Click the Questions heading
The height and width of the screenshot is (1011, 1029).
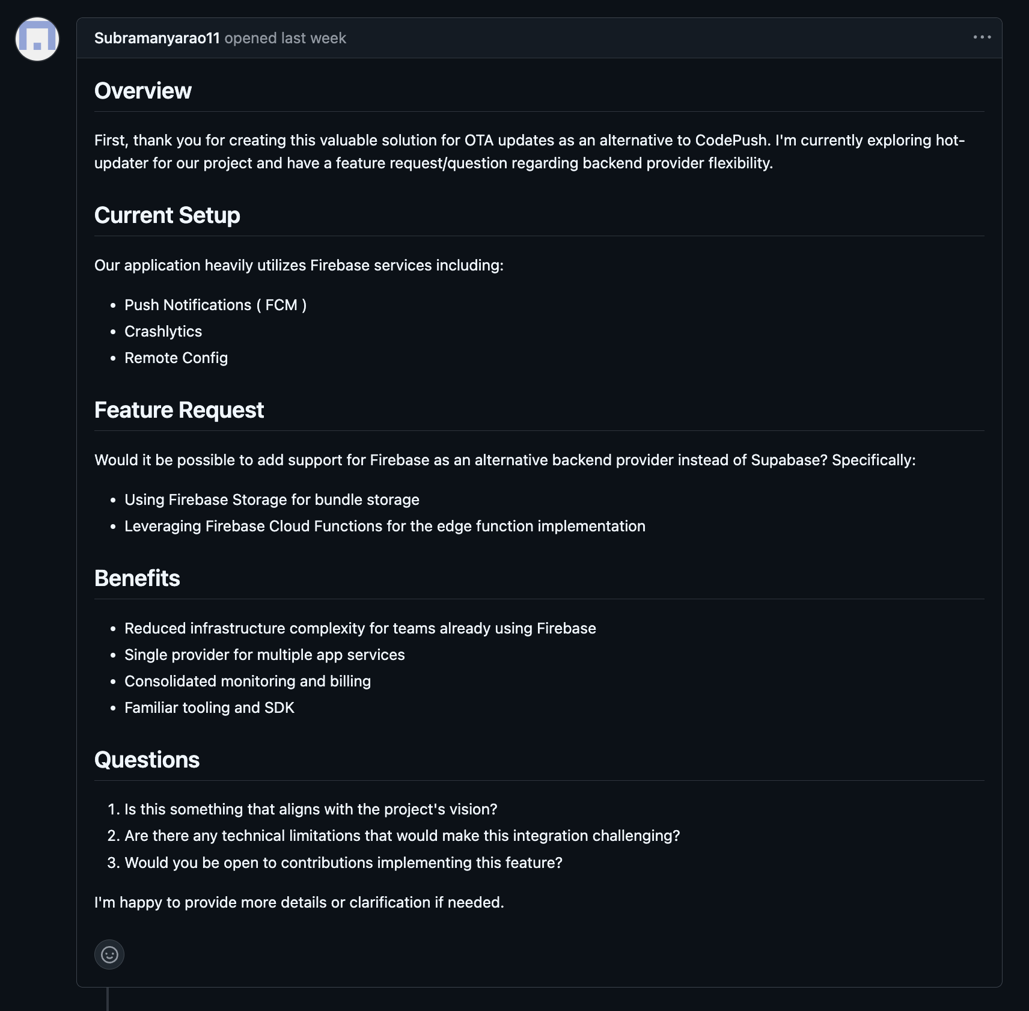tap(147, 760)
